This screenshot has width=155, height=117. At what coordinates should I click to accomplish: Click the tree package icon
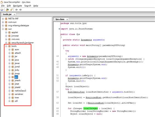tap(13, 98)
